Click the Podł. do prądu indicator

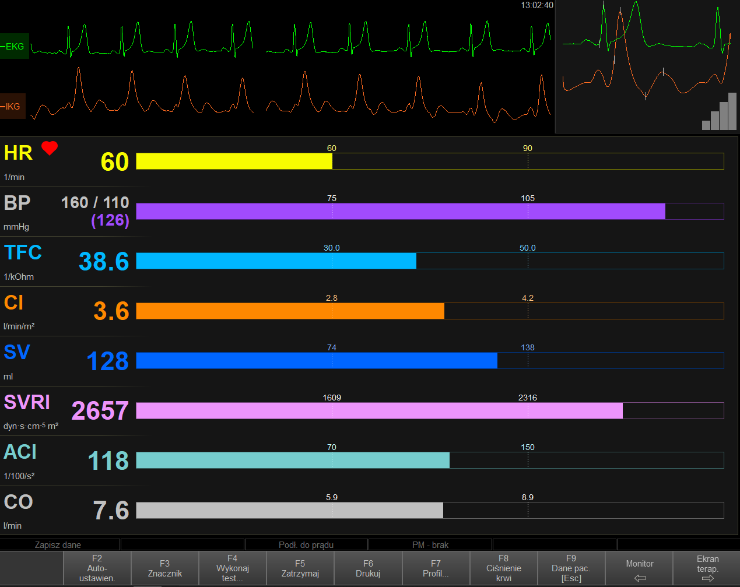pyautogui.click(x=307, y=544)
